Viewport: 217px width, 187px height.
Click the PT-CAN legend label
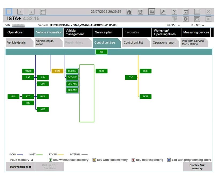(x=53, y=154)
